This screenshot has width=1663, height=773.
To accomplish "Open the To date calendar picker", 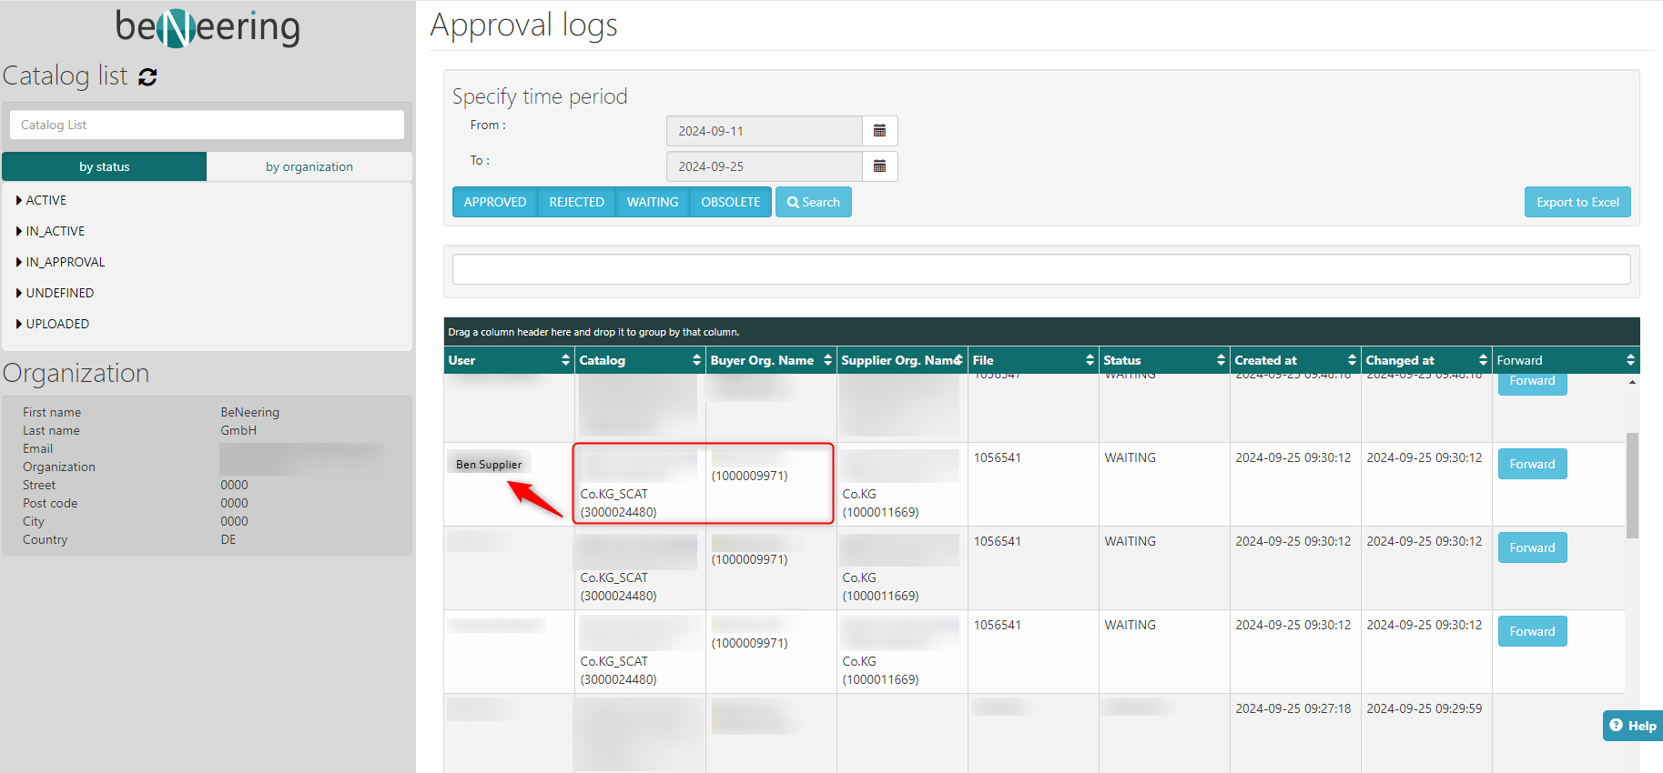I will (879, 166).
